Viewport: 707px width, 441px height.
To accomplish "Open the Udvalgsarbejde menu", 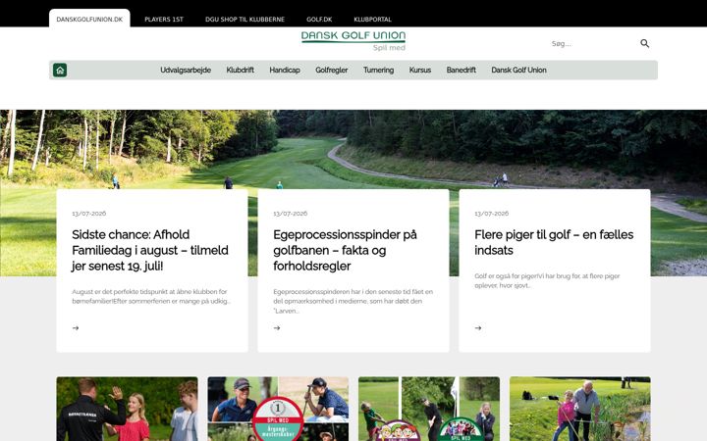I will click(186, 71).
